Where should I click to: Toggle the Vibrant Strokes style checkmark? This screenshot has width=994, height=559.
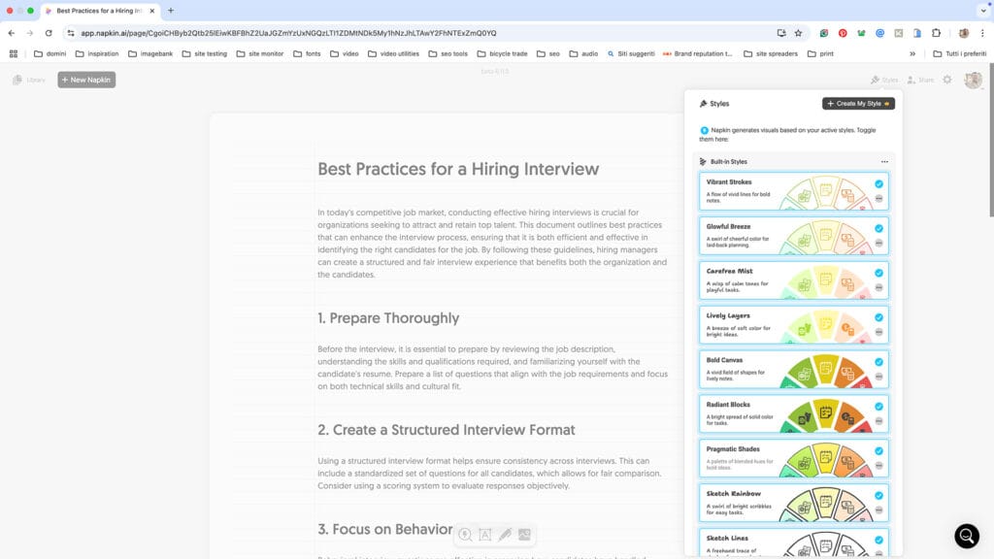point(878,183)
